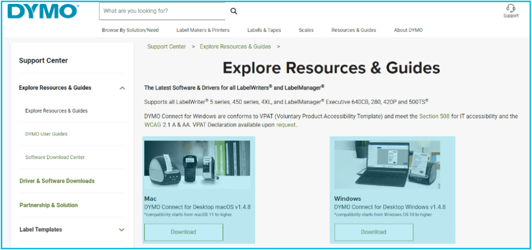This screenshot has height=250, width=532.
Task: Click the search magnifier icon
Action: (x=234, y=11)
